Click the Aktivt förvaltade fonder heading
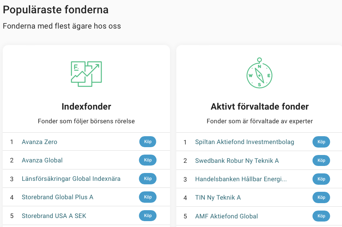 260,106
